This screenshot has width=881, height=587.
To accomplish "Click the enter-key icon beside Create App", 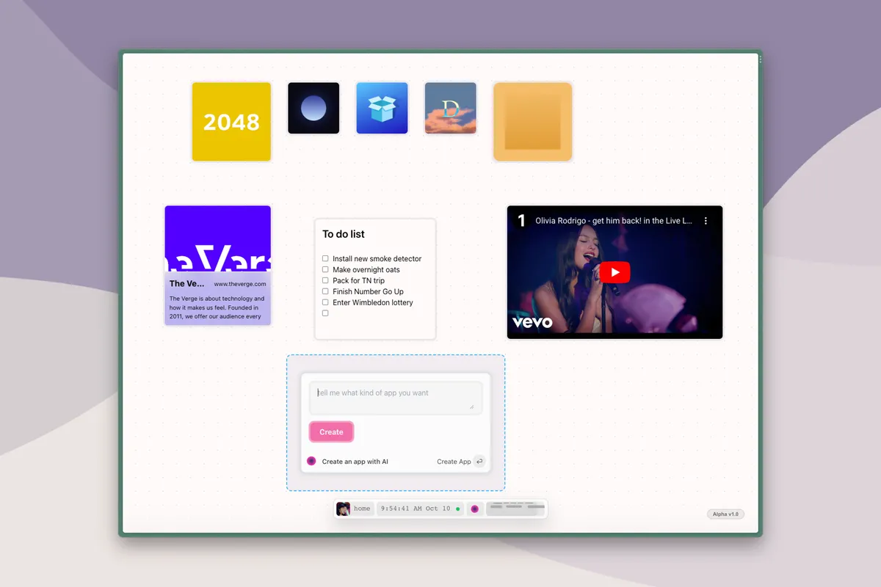I will pos(479,462).
